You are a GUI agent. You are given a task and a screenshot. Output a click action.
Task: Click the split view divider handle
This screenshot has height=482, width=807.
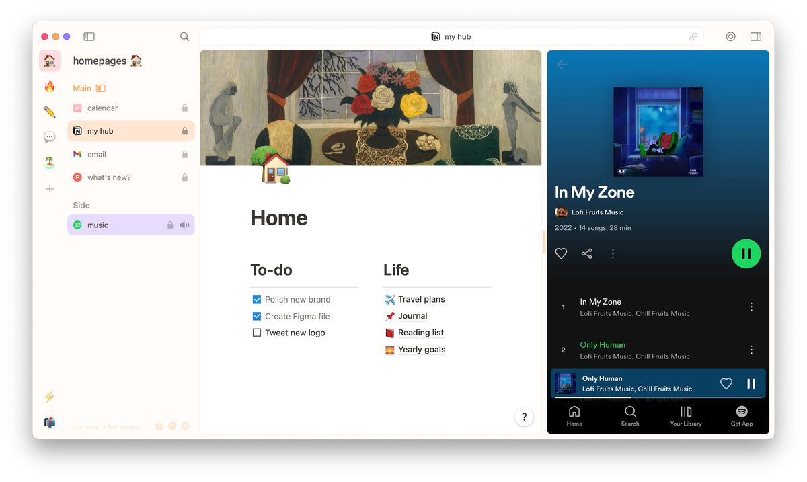[544, 242]
